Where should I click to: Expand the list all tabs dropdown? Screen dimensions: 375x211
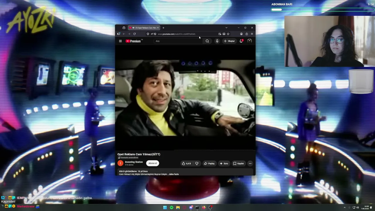click(226, 28)
